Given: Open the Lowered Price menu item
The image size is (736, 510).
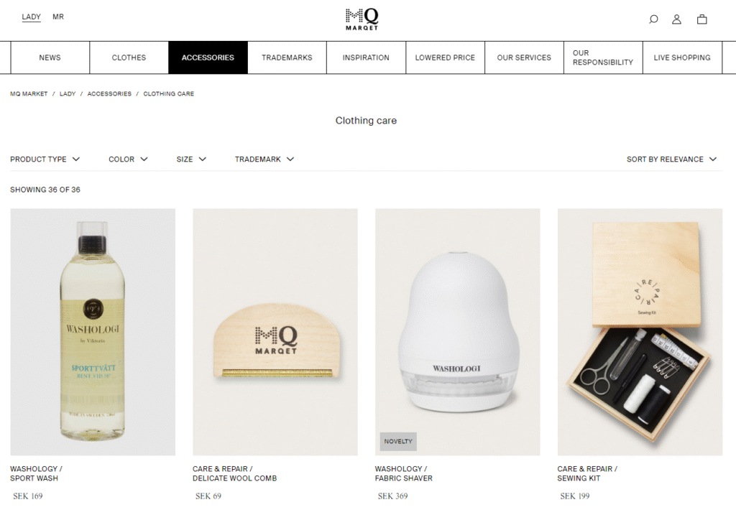Looking at the screenshot, I should coord(445,57).
